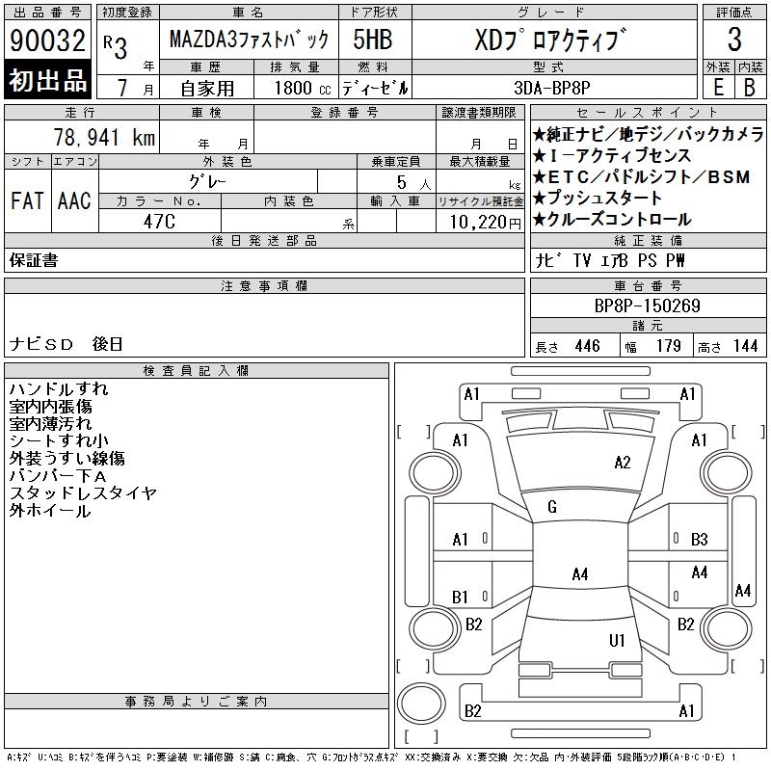The width and height of the screenshot is (771, 771).
Task: Click the "セールスポイント" header
Action: [x=648, y=112]
